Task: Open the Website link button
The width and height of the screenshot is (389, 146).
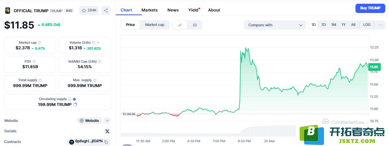Action: (x=90, y=120)
